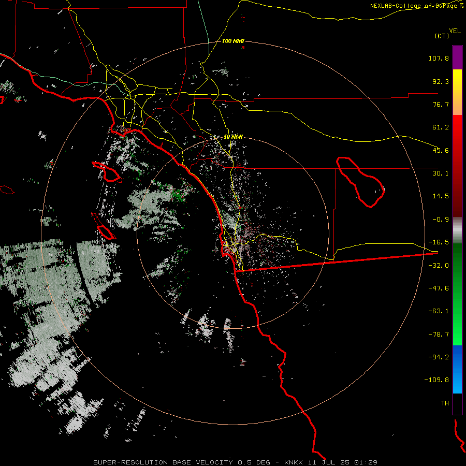Click the -32.0 legend value
Image resolution: width=466 pixels, height=466 pixels.
[439, 266]
